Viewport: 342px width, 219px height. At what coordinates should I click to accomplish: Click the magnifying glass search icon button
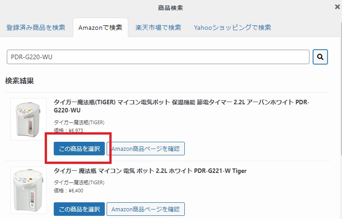[320, 57]
